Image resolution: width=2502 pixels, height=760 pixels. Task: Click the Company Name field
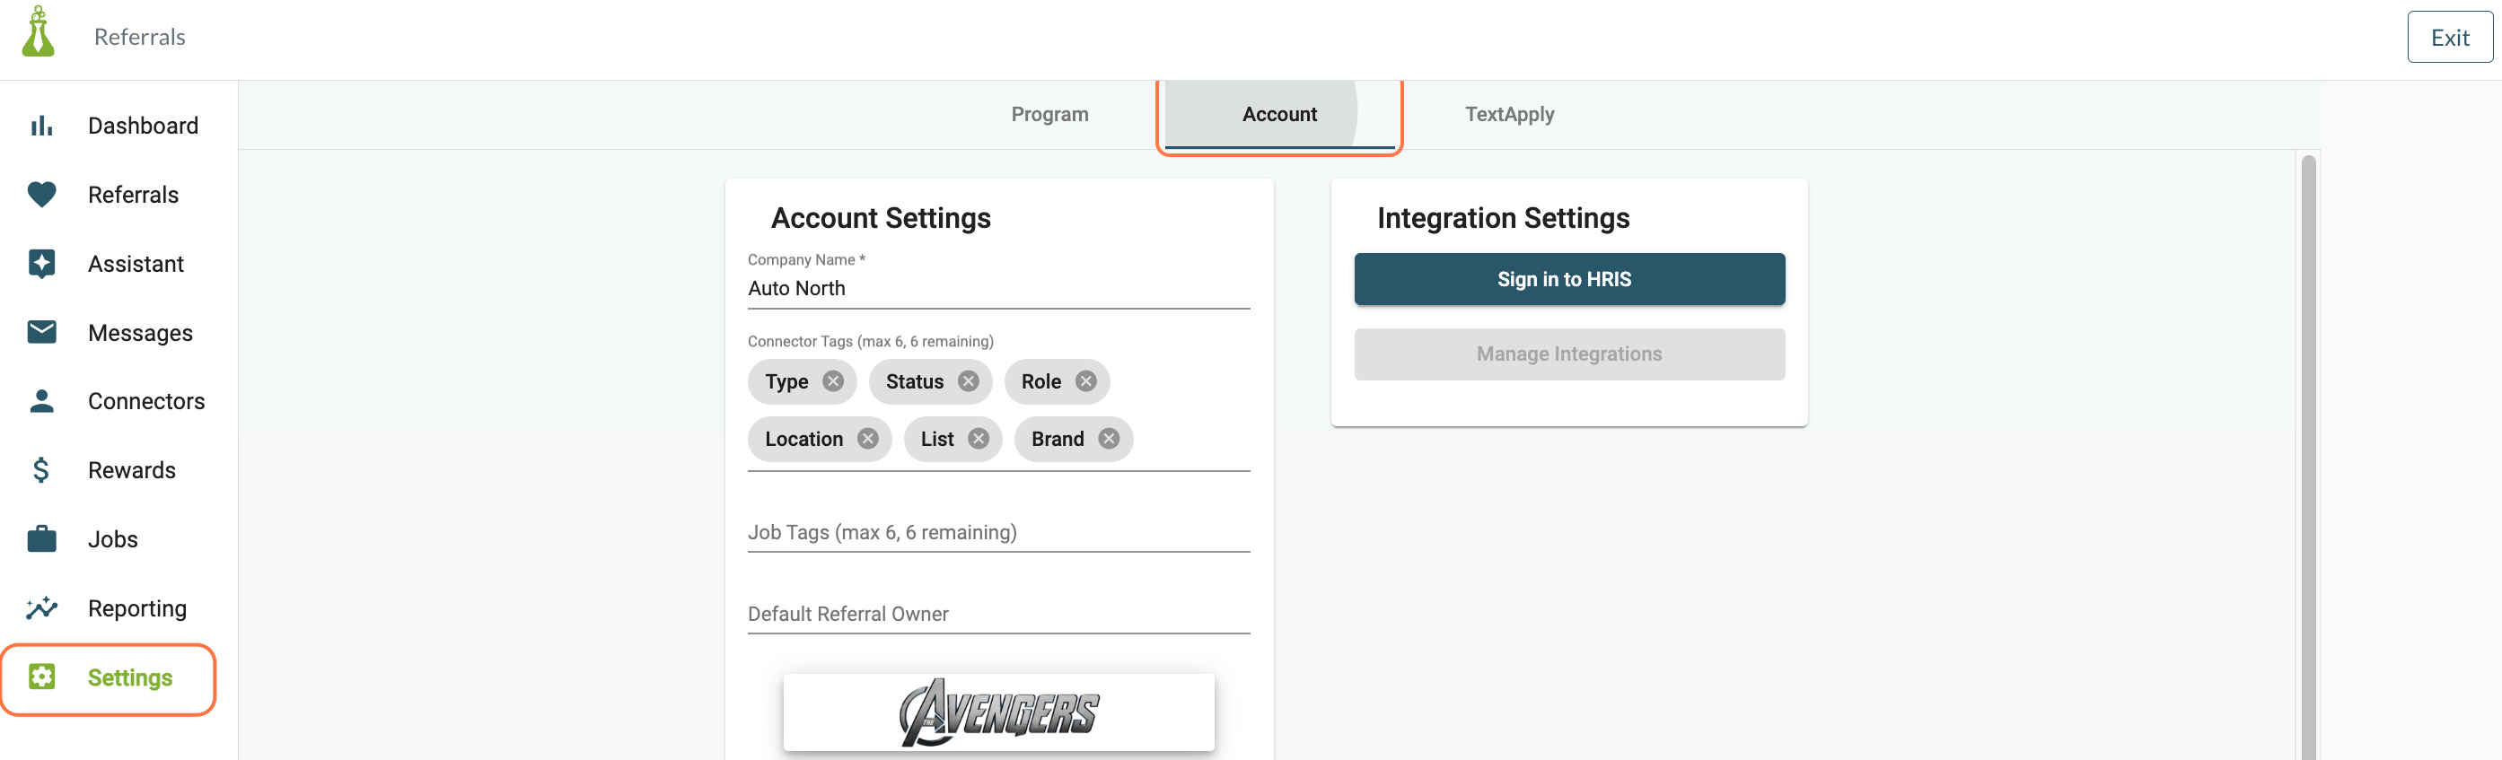pyautogui.click(x=997, y=288)
